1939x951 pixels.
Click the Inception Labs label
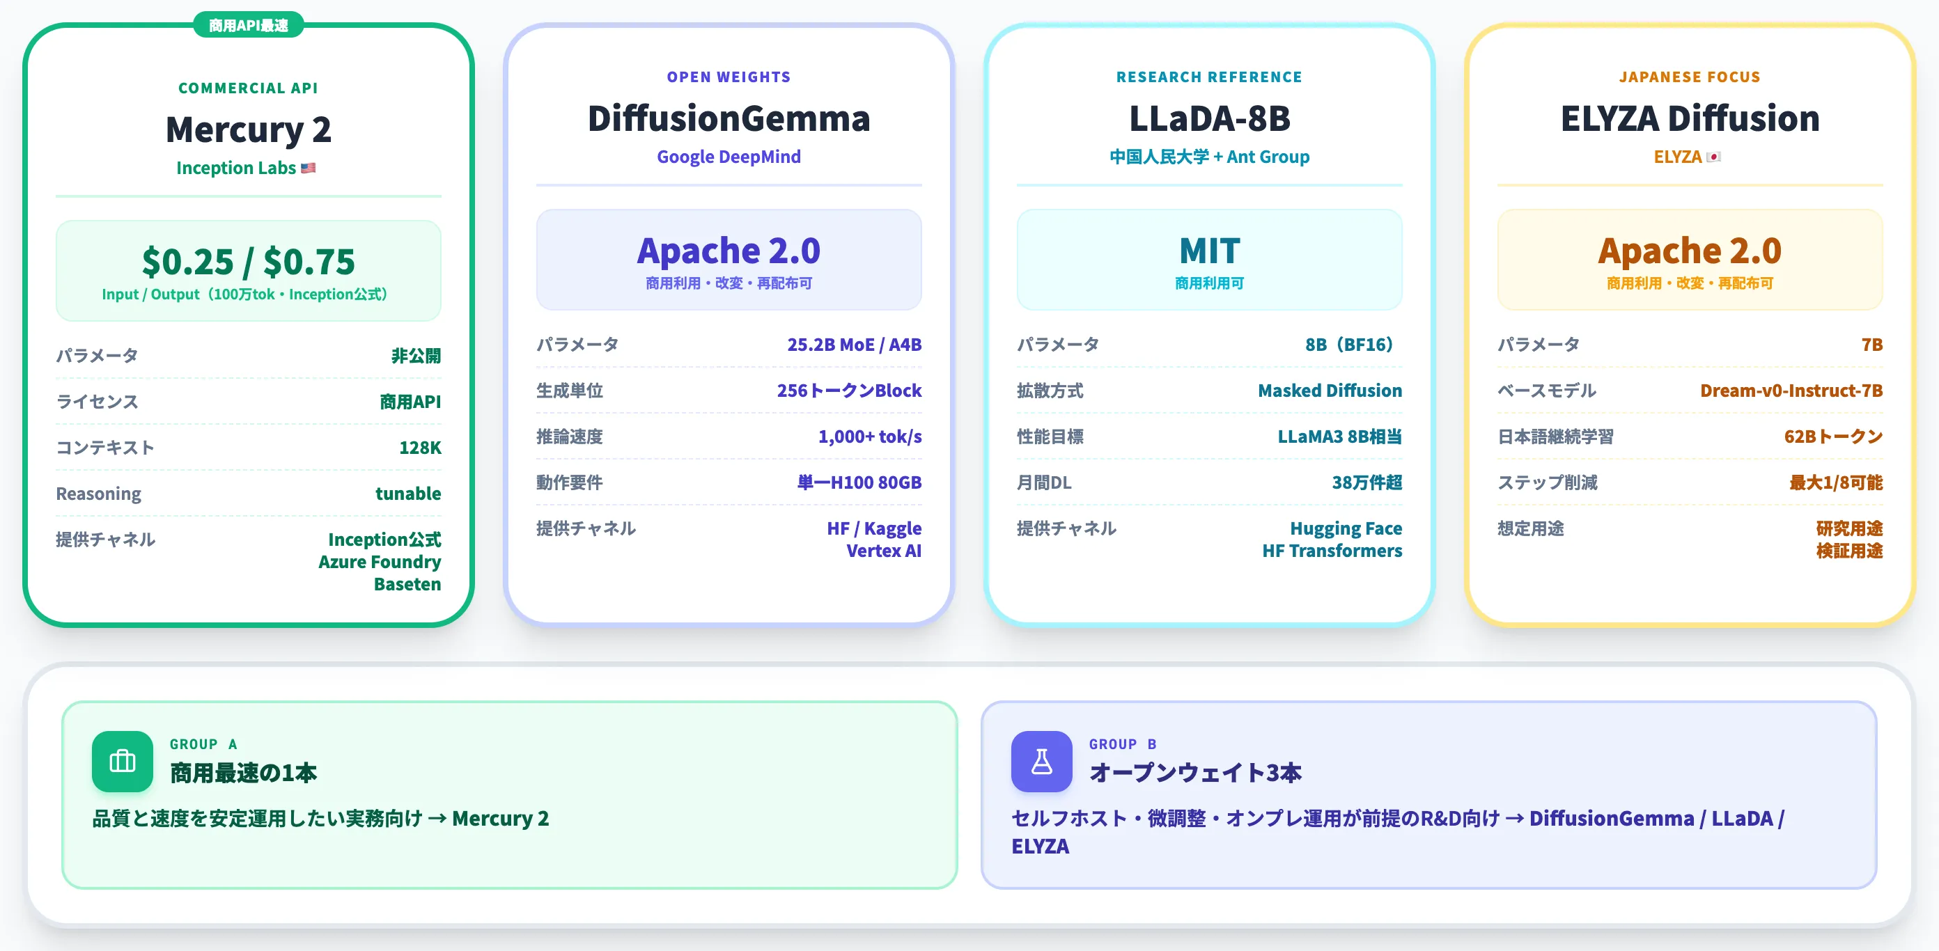click(x=235, y=168)
